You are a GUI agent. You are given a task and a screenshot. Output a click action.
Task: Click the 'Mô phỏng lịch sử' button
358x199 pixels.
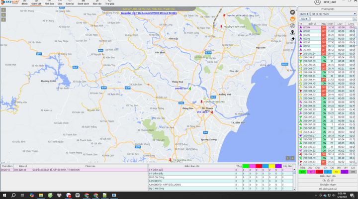coord(328,189)
